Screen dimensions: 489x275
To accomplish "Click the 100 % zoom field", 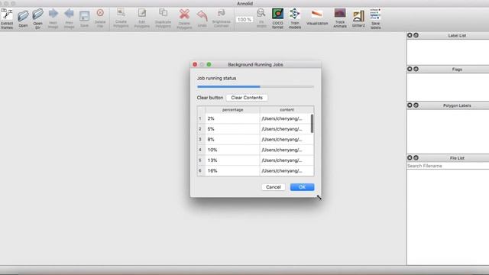I will coord(244,19).
